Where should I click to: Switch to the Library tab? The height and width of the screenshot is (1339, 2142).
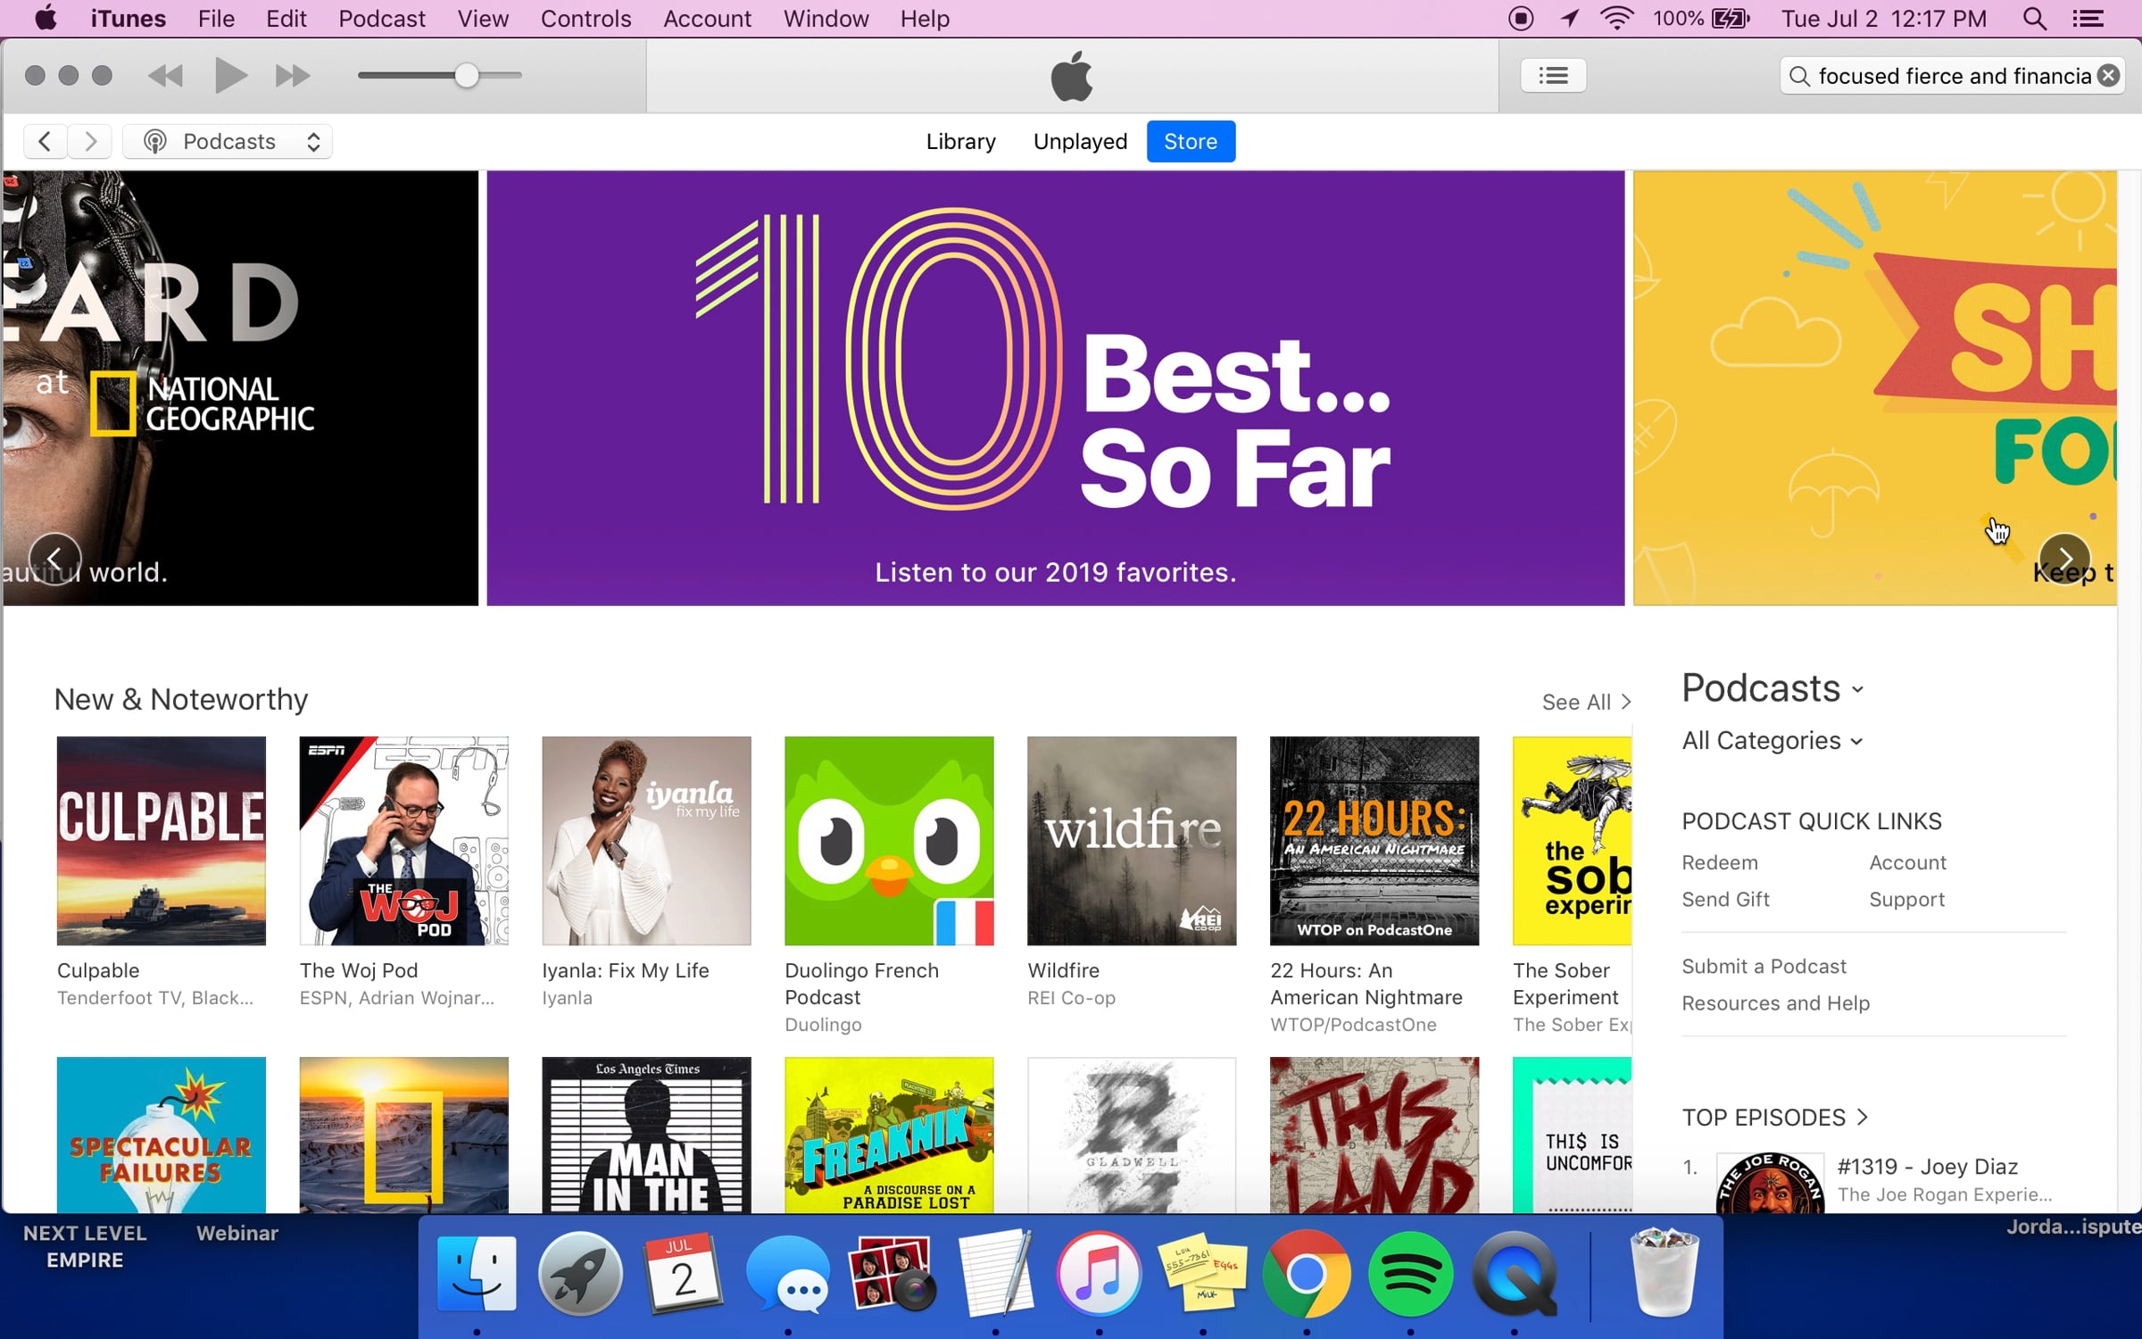coord(960,141)
